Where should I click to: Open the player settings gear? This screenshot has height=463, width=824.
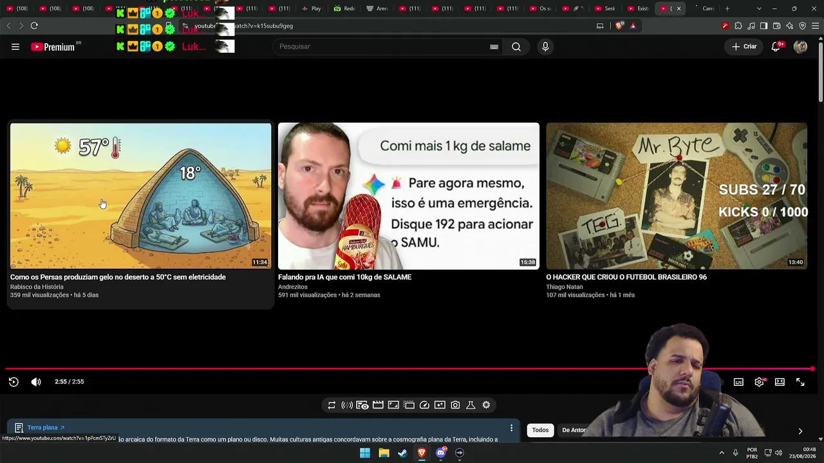[760, 382]
